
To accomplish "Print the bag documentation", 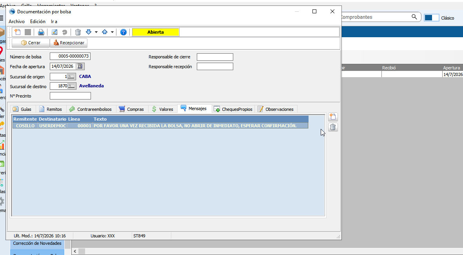I will point(41,32).
